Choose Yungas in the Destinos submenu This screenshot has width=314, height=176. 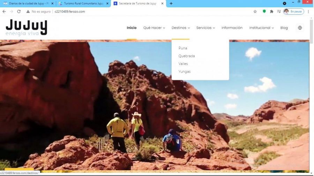click(185, 72)
